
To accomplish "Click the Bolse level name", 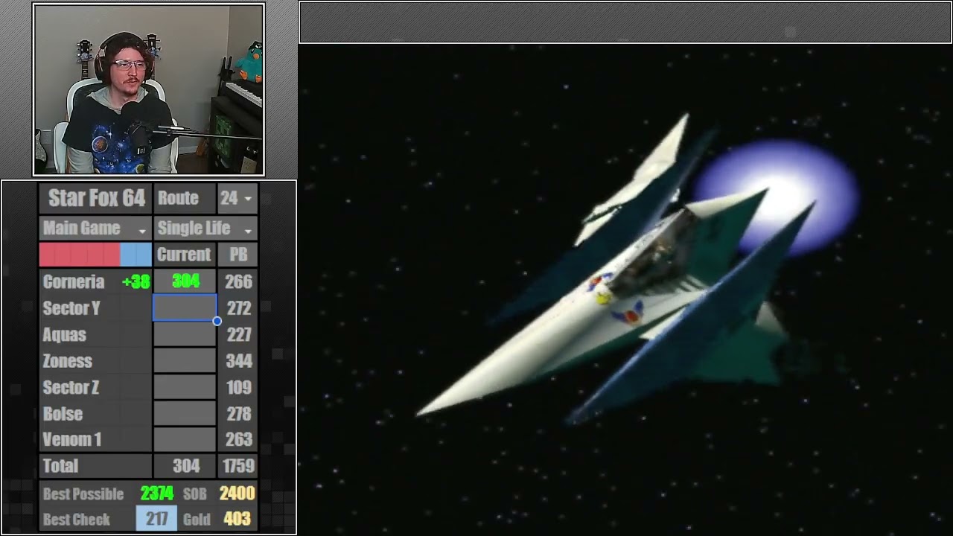I will (x=63, y=413).
